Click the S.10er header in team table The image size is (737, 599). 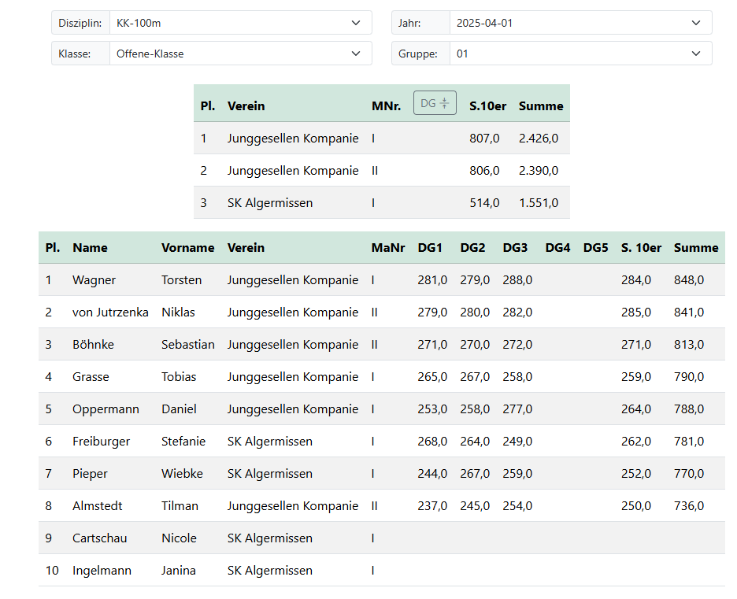pos(487,105)
